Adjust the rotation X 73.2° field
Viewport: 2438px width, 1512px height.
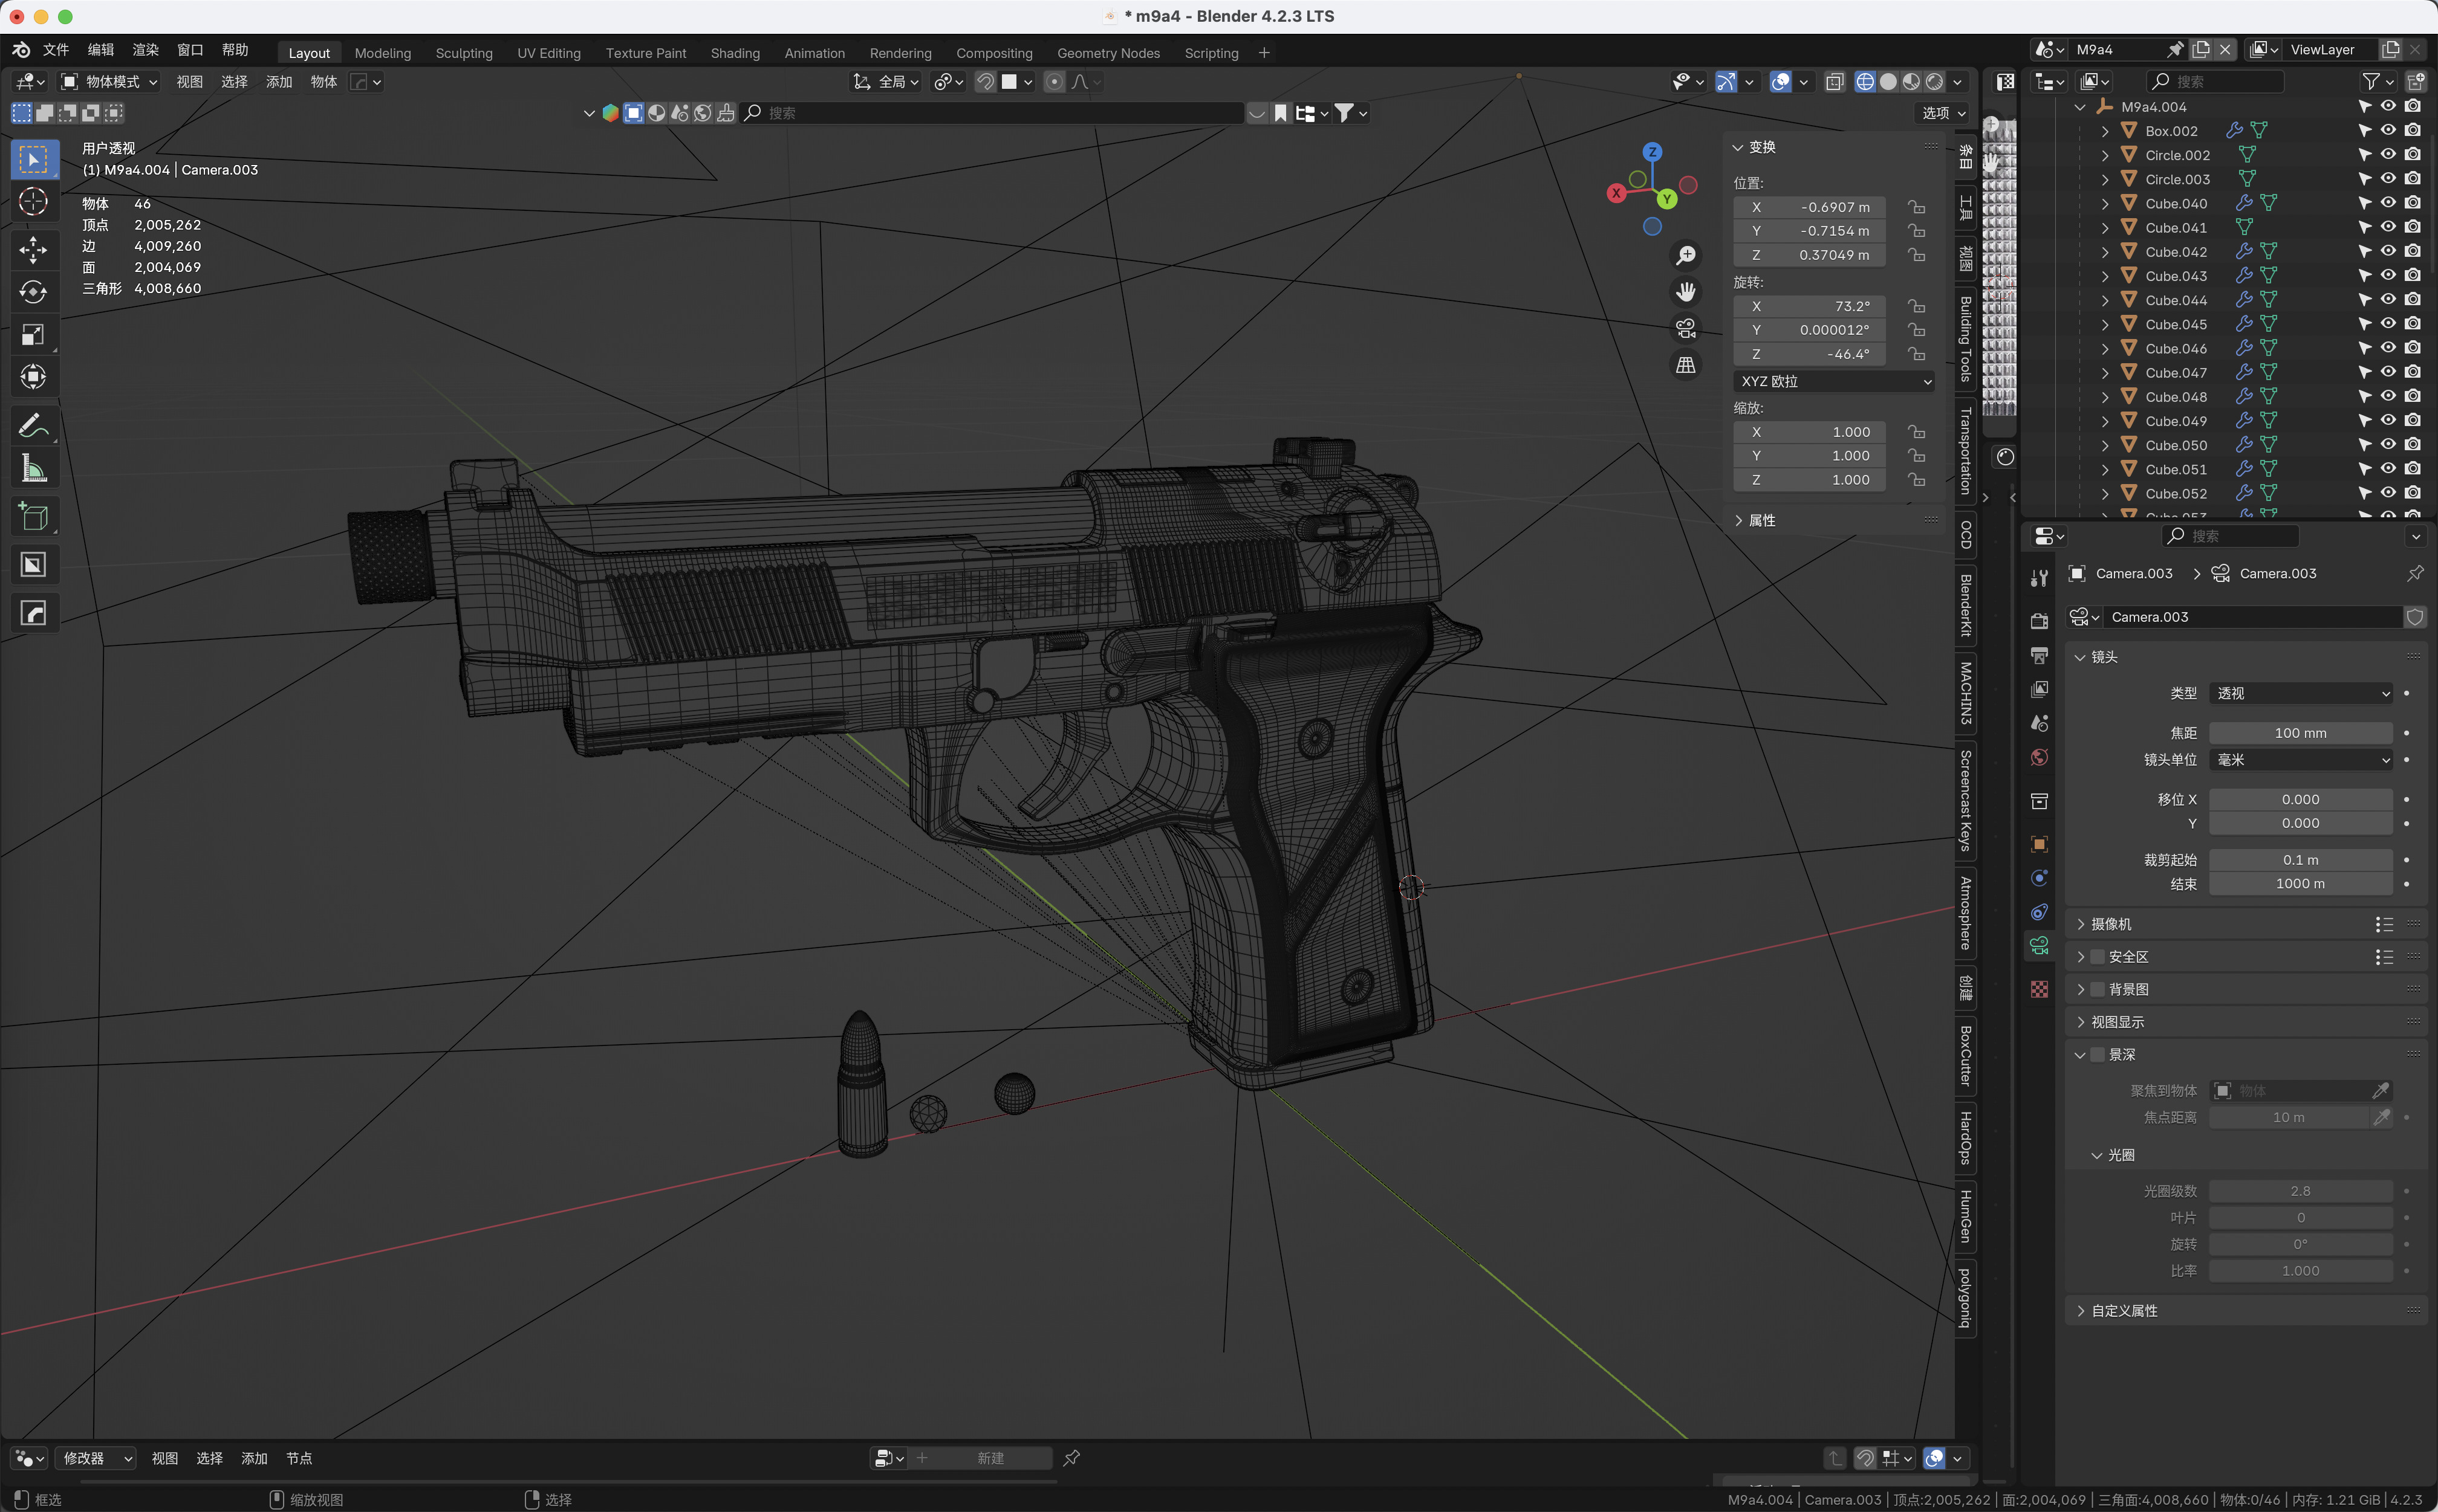click(1810, 306)
